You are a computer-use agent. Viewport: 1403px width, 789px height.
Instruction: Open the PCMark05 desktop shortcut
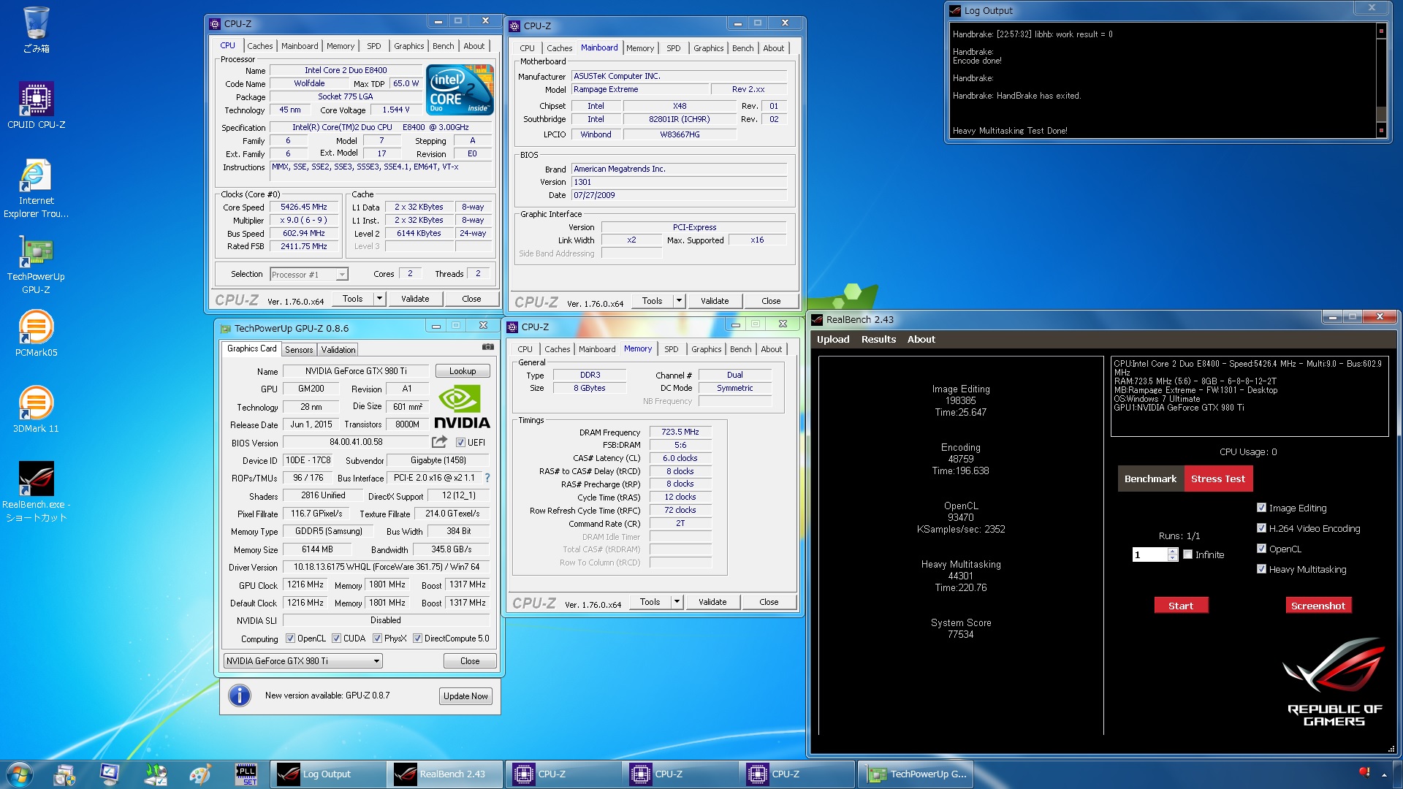point(36,333)
